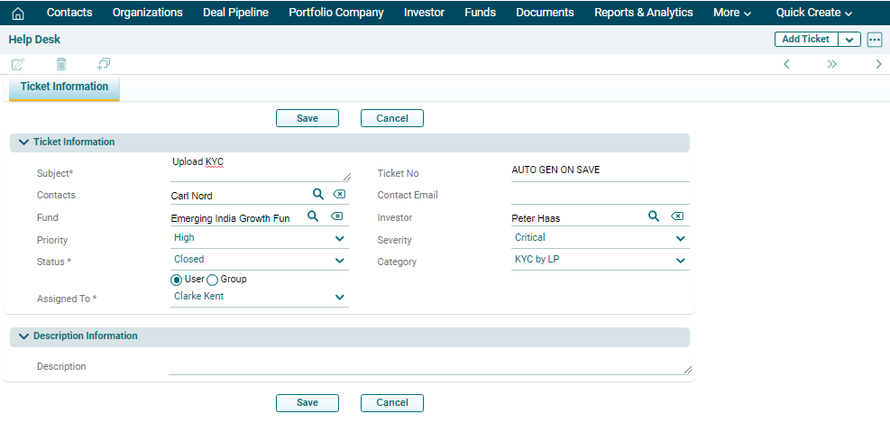Image resolution: width=890 pixels, height=423 pixels.
Task: Clear the Investor field value
Action: [x=677, y=216]
